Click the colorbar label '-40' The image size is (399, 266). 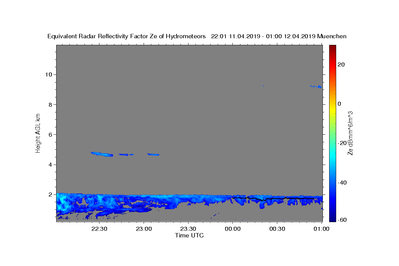tap(342, 183)
